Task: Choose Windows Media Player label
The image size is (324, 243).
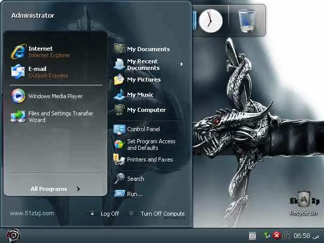Action: pos(56,96)
